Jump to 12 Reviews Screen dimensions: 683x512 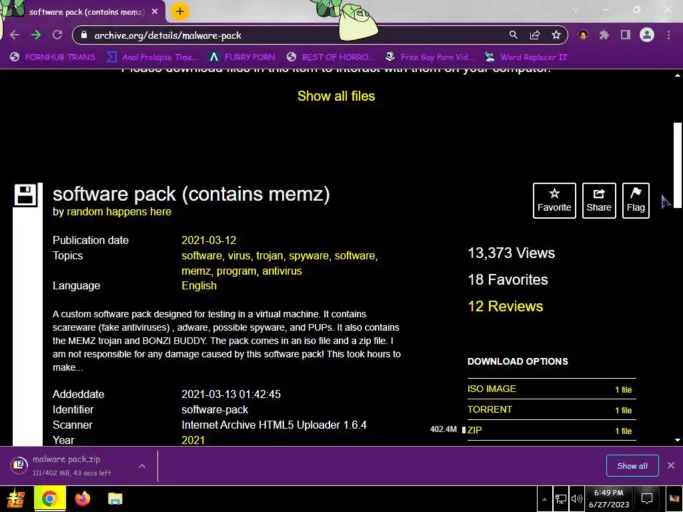point(506,306)
